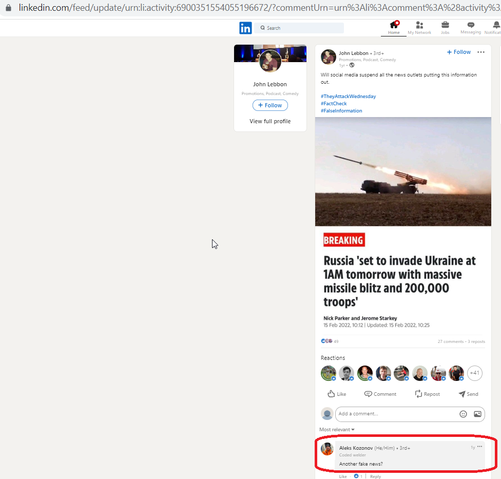Screen dimensions: 501x479
Task: Send the post via message
Action: click(x=469, y=394)
